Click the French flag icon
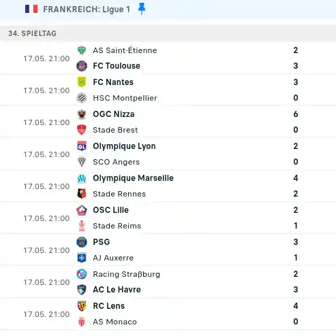This screenshot has height=336, width=336. pos(31,9)
